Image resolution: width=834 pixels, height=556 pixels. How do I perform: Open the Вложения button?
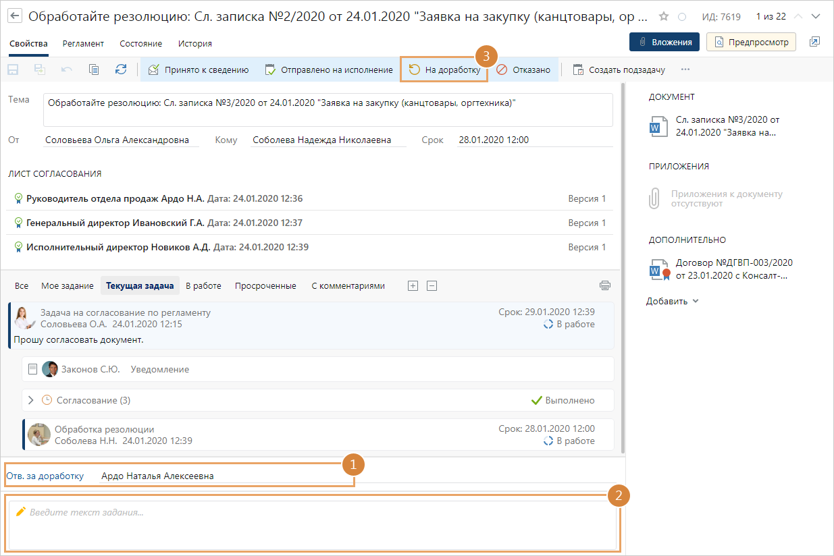coord(664,42)
